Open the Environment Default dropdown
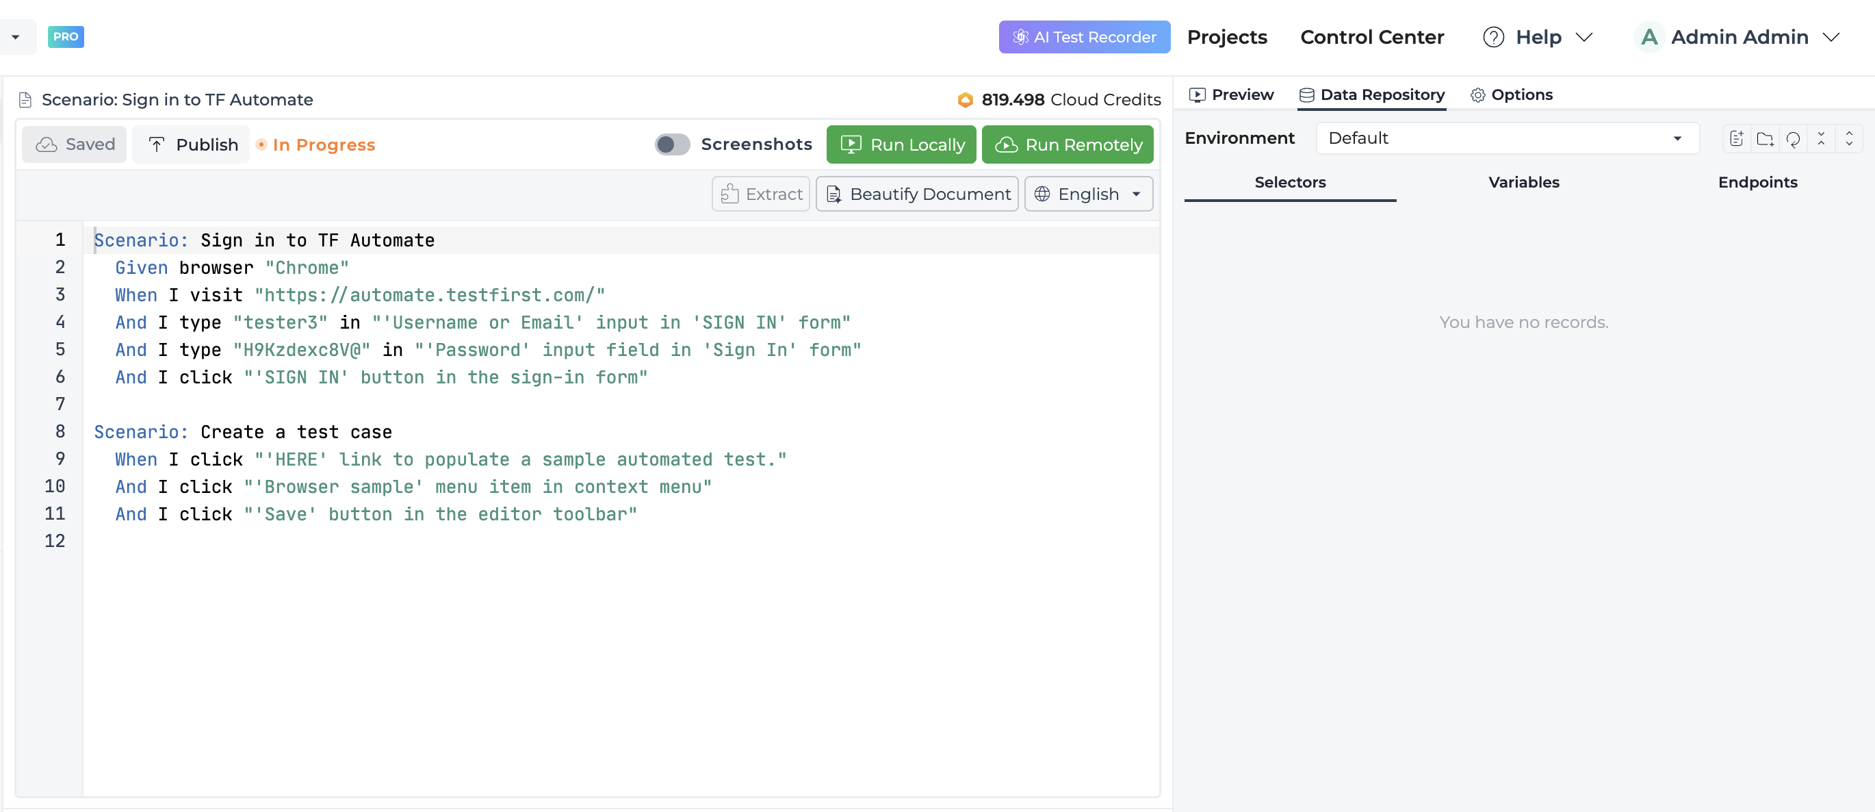The height and width of the screenshot is (812, 1875). [x=1507, y=138]
